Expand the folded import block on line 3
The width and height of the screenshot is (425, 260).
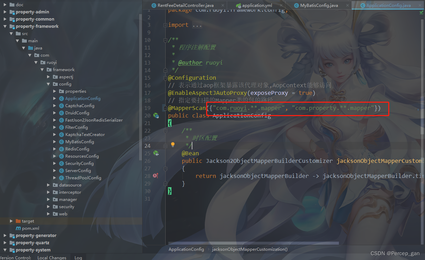165,25
